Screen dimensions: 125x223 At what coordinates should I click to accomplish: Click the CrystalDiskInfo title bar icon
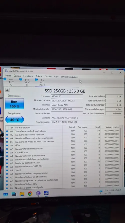coord(6,71)
